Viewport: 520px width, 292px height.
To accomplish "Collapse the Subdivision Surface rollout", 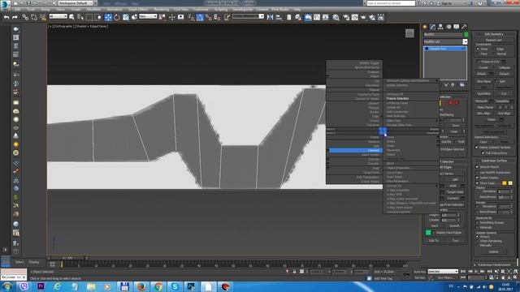I will point(493,161).
